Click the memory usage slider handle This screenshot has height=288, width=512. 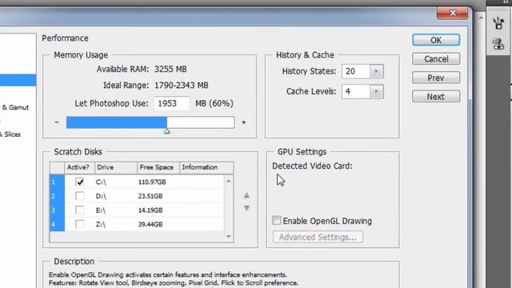167,131
